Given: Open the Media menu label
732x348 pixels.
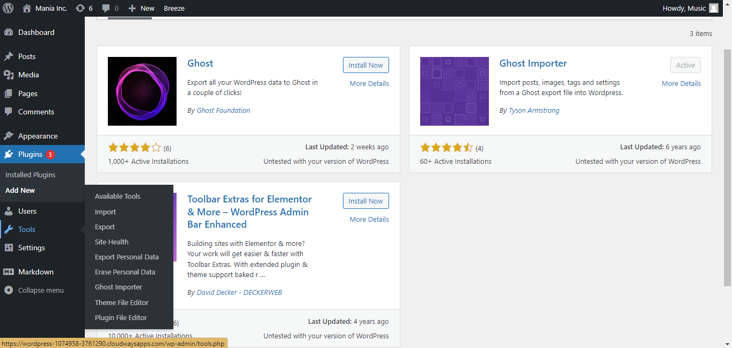Looking at the screenshot, I should tap(28, 75).
